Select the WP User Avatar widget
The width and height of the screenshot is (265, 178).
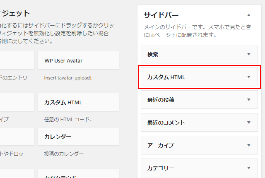(78, 60)
